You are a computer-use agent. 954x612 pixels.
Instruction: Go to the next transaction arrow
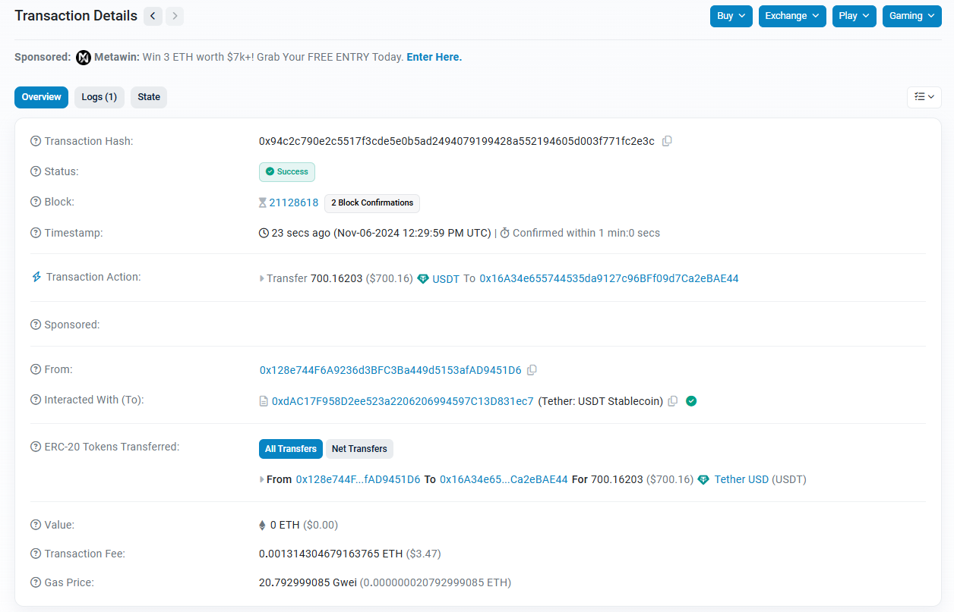click(175, 16)
